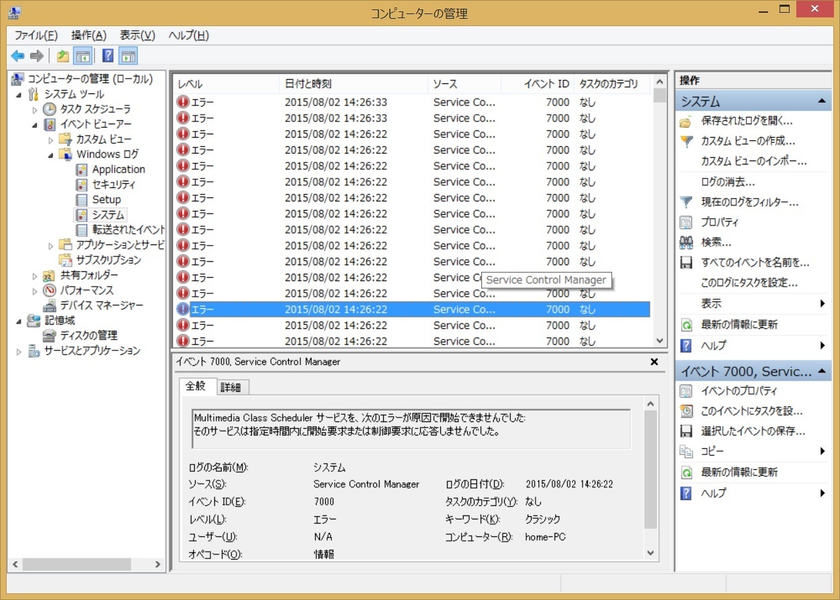Viewport: 840px width, 600px height.
Task: Close the event details preview pane
Action: pos(654,362)
